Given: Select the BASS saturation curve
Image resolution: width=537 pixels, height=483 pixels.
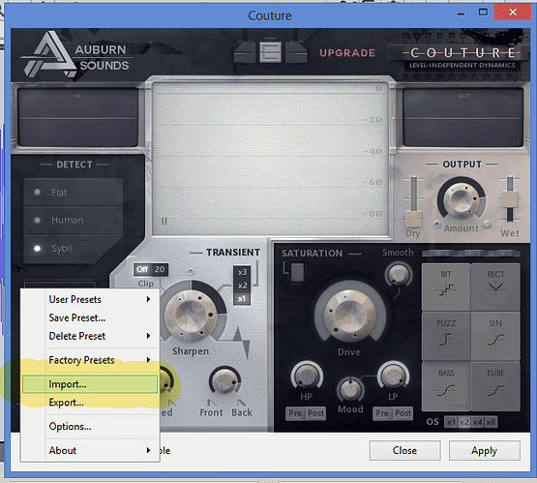Looking at the screenshot, I should pyautogui.click(x=446, y=385).
